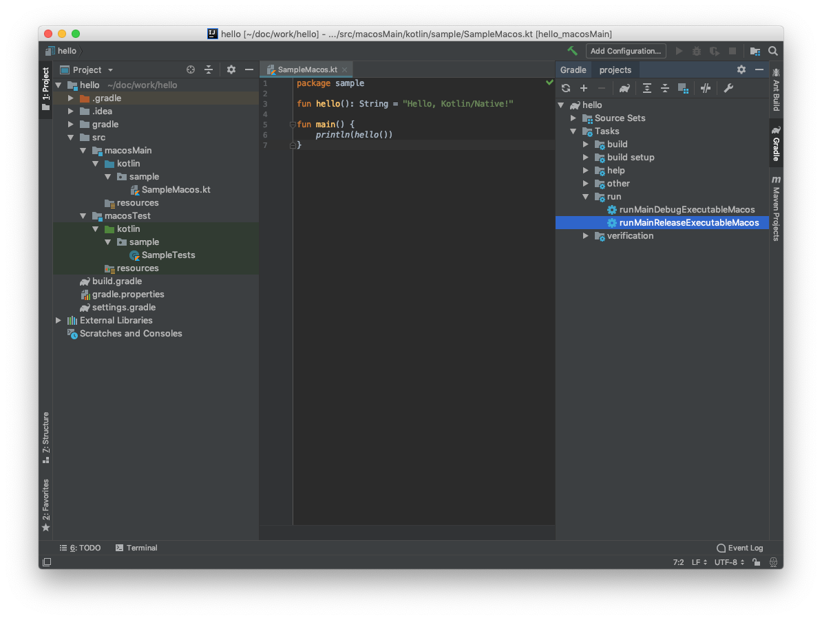Screen dimensions: 822x620
Task: Select the projects tab in Gradle panel
Action: coord(615,70)
